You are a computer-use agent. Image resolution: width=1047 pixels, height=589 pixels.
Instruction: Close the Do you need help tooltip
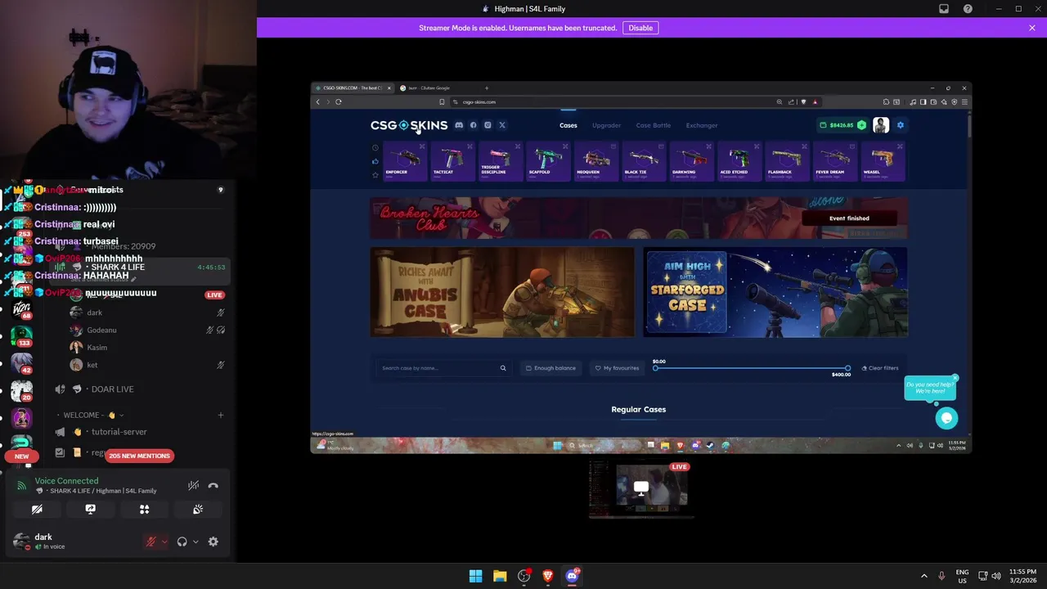(955, 379)
